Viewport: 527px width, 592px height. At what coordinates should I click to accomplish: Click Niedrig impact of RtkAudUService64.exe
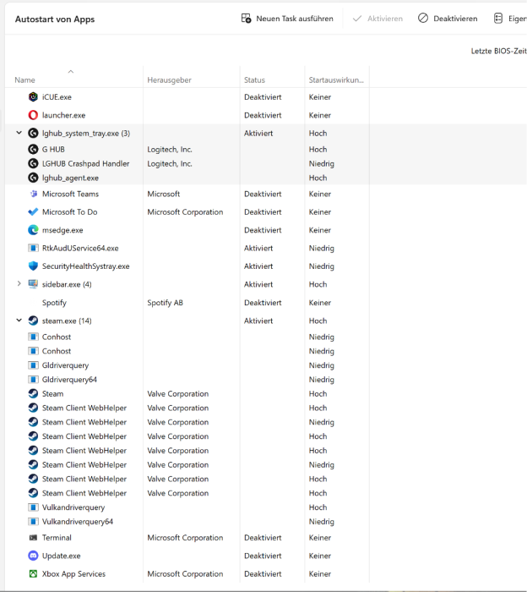(x=322, y=249)
